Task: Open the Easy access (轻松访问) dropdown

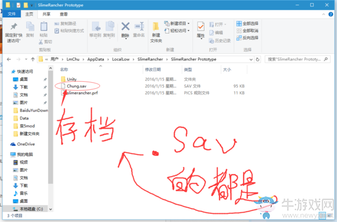Action: [177, 31]
